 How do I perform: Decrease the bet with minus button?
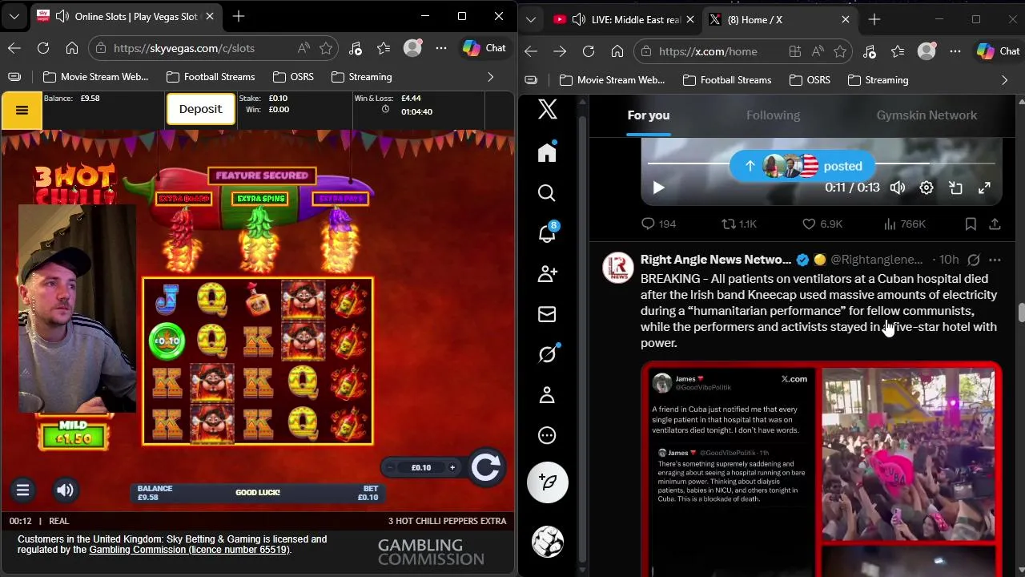click(x=390, y=468)
